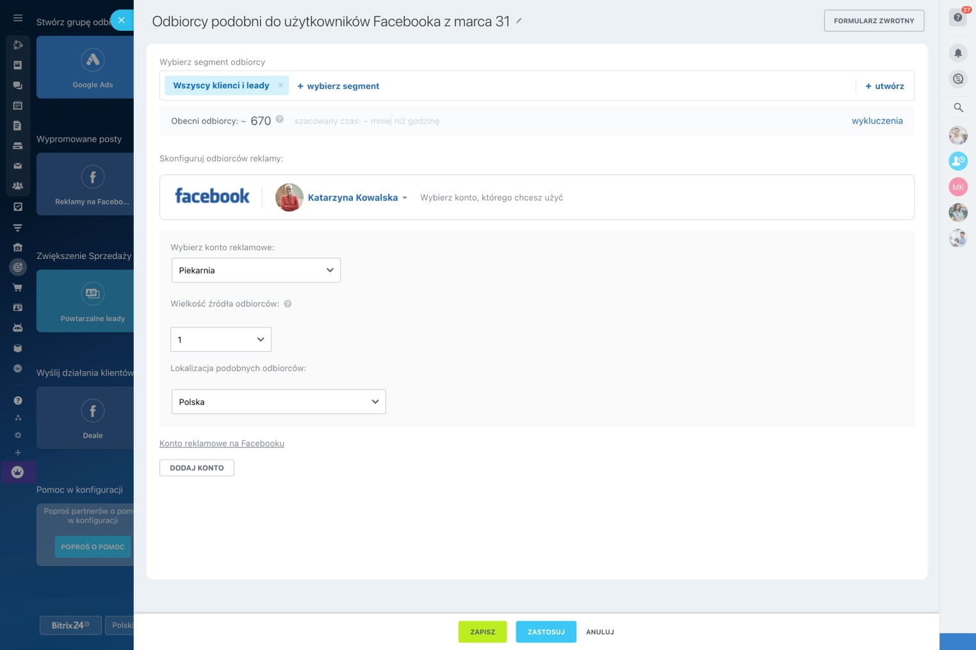Open the 'Konto reklamowe na Facebooku' link
This screenshot has height=650, width=976.
[222, 444]
